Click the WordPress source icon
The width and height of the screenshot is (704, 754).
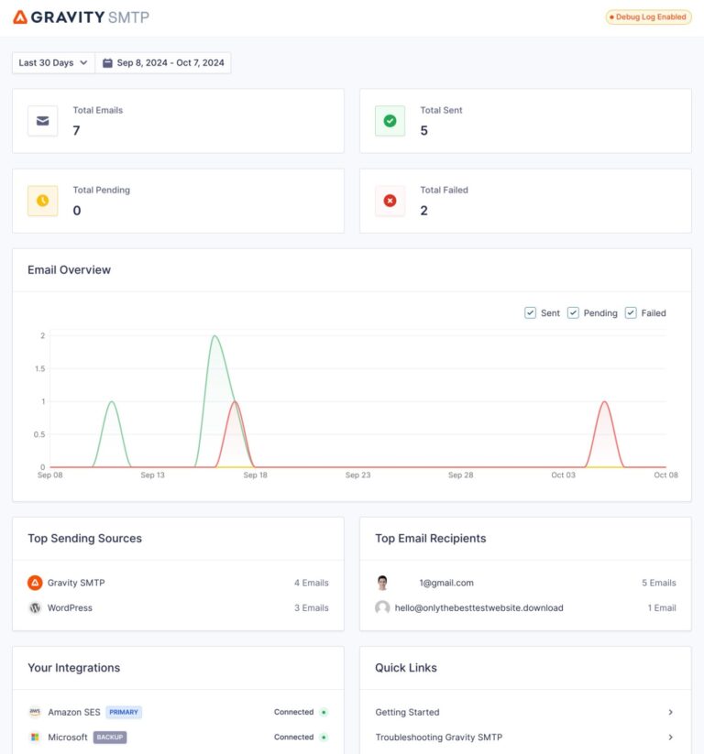click(x=35, y=607)
